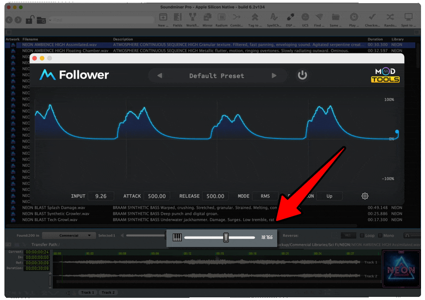Enable the Mono checkbox
Viewport: 425px width, 300px height.
380,235
